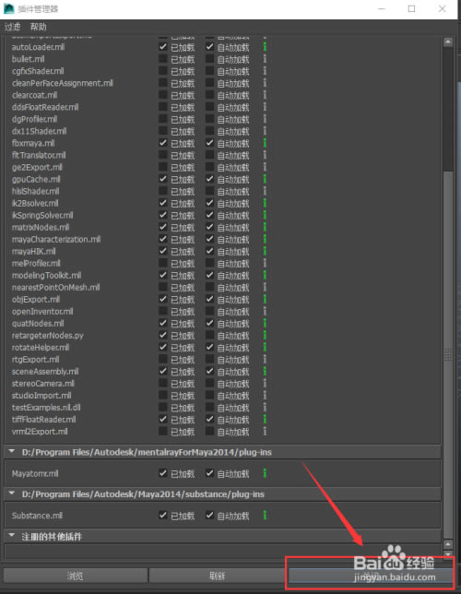Open the 过滤 menu
This screenshot has height=594, width=461.
click(12, 27)
